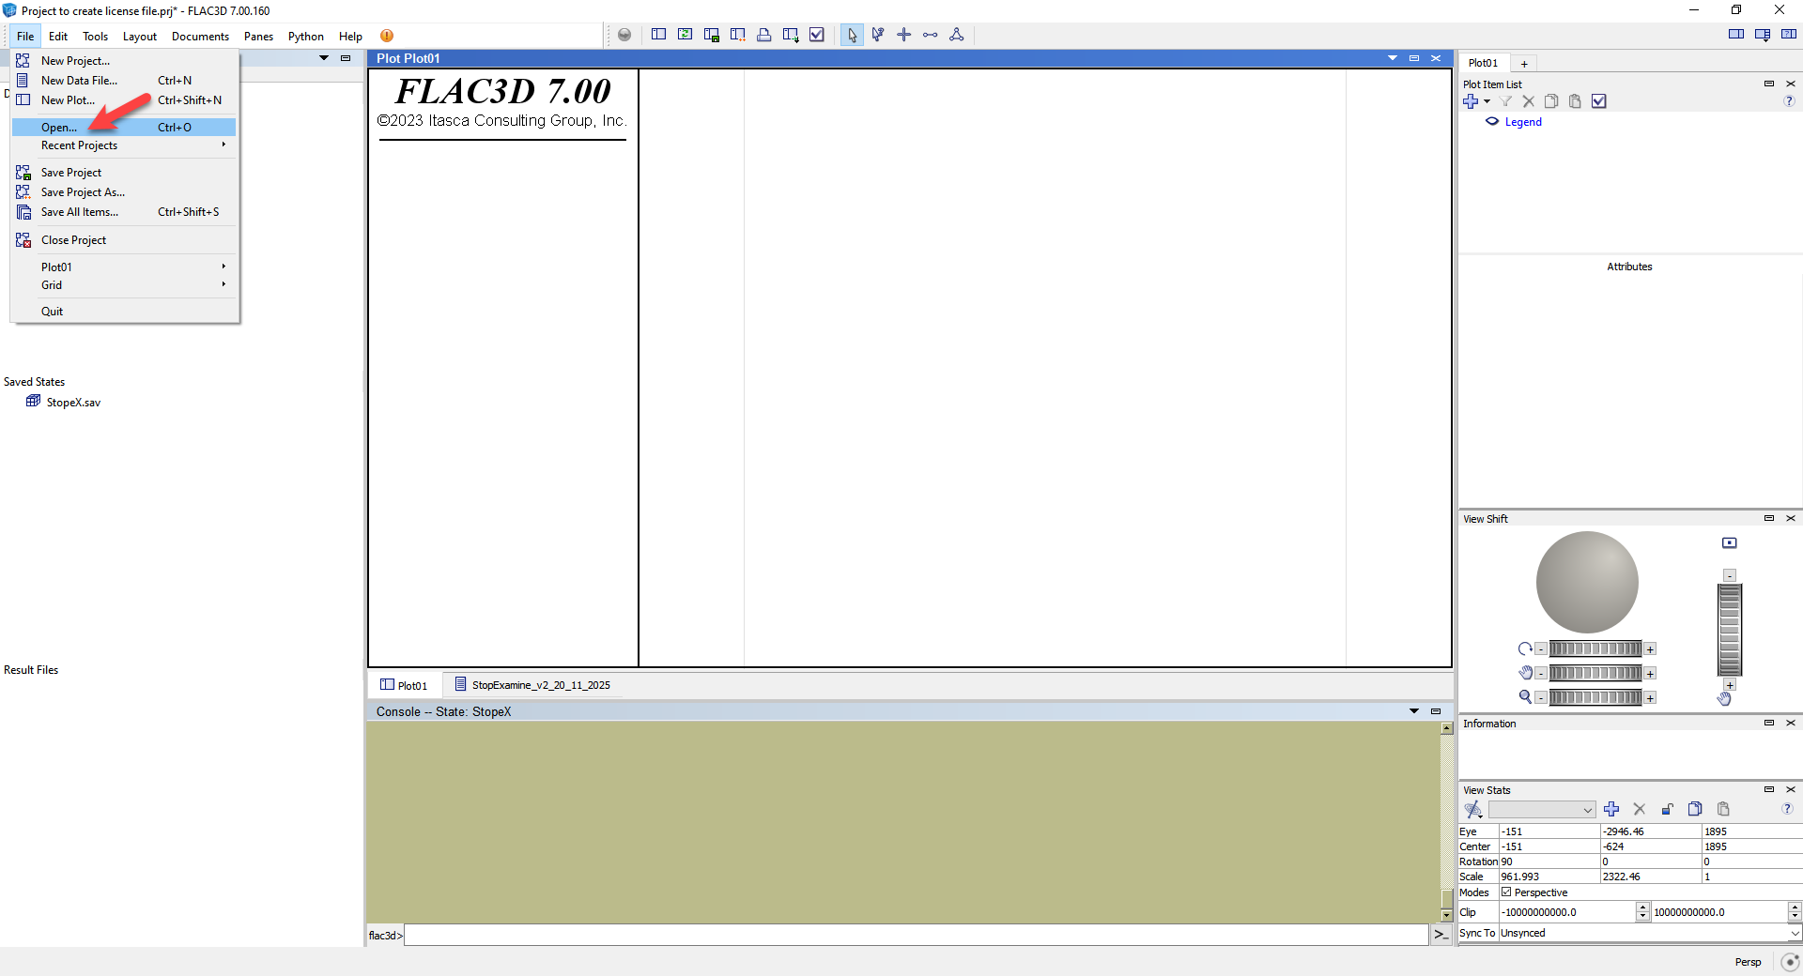Click the select pointer tool in toolbar
The height and width of the screenshot is (976, 1803).
click(852, 35)
